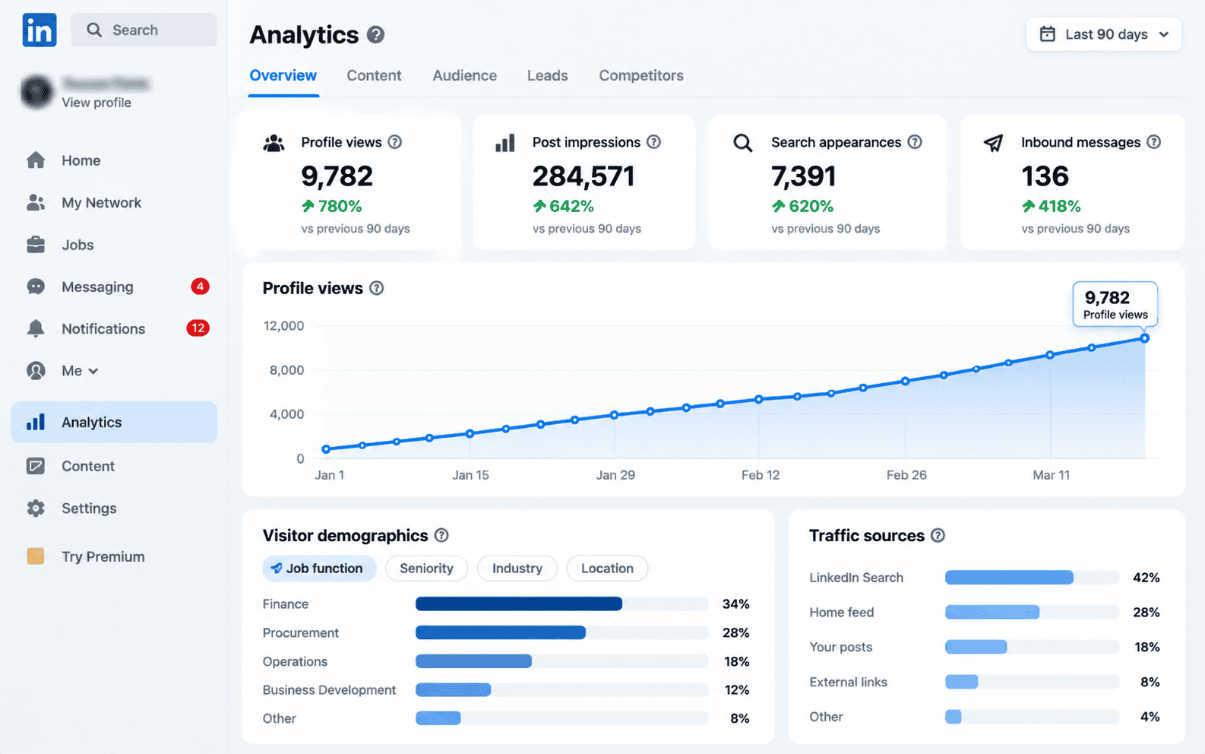This screenshot has width=1205, height=754.
Task: Click the help icon next to Profile views card
Action: (x=394, y=142)
